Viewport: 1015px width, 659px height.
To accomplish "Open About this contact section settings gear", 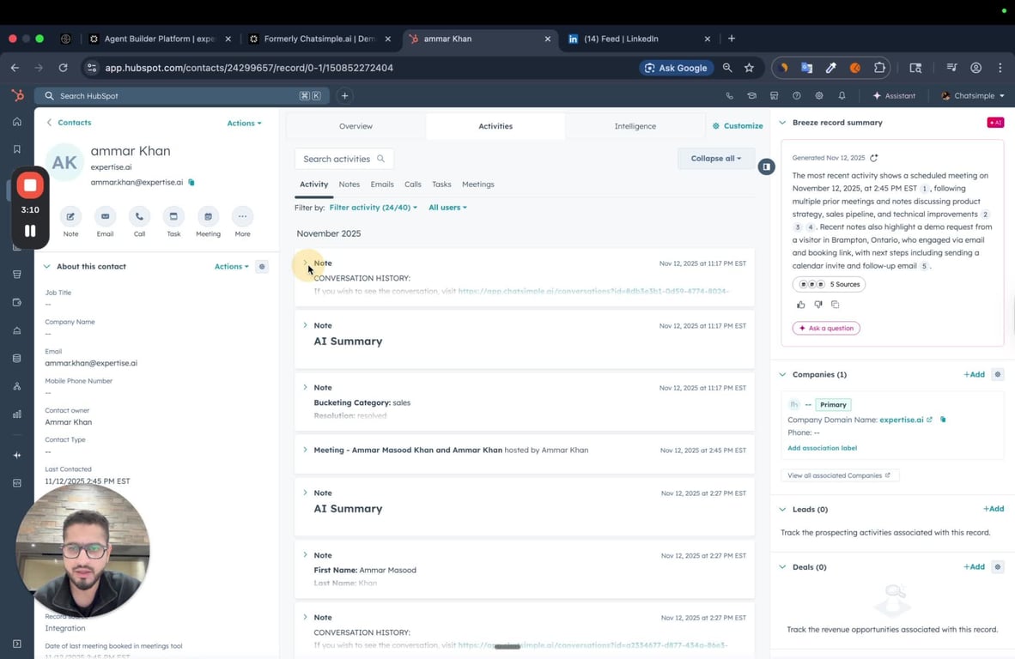I will pos(262,267).
